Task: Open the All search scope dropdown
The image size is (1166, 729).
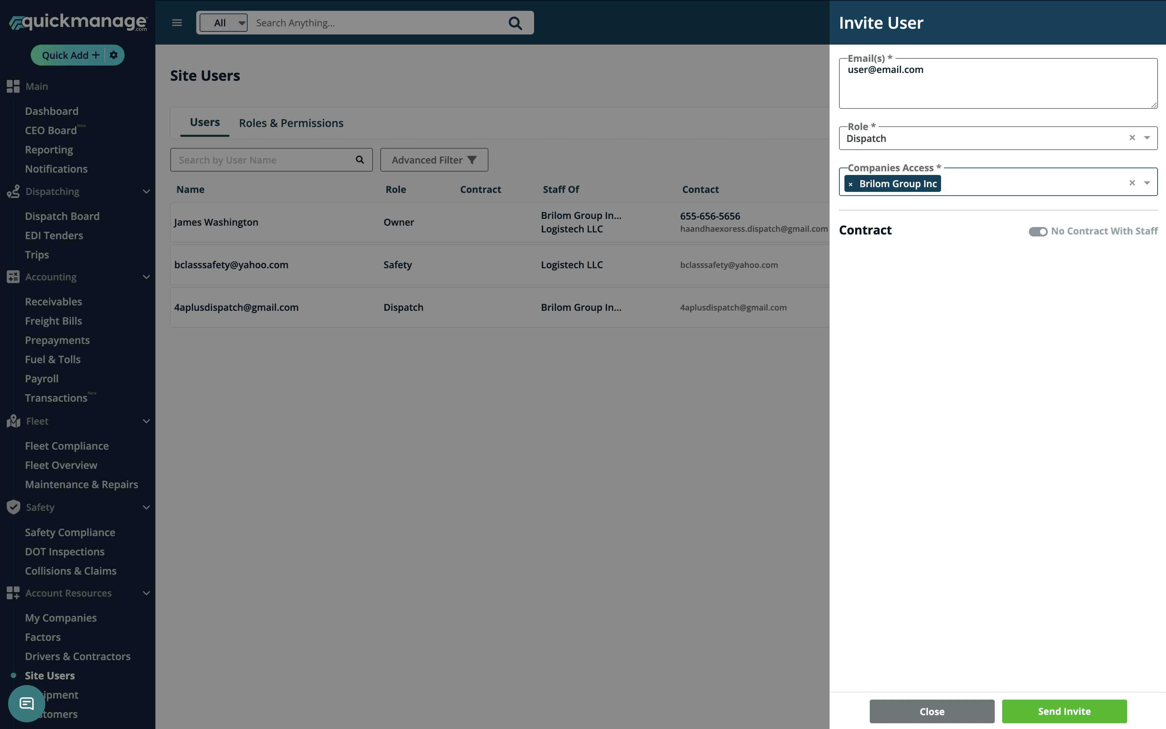Action: tap(224, 23)
